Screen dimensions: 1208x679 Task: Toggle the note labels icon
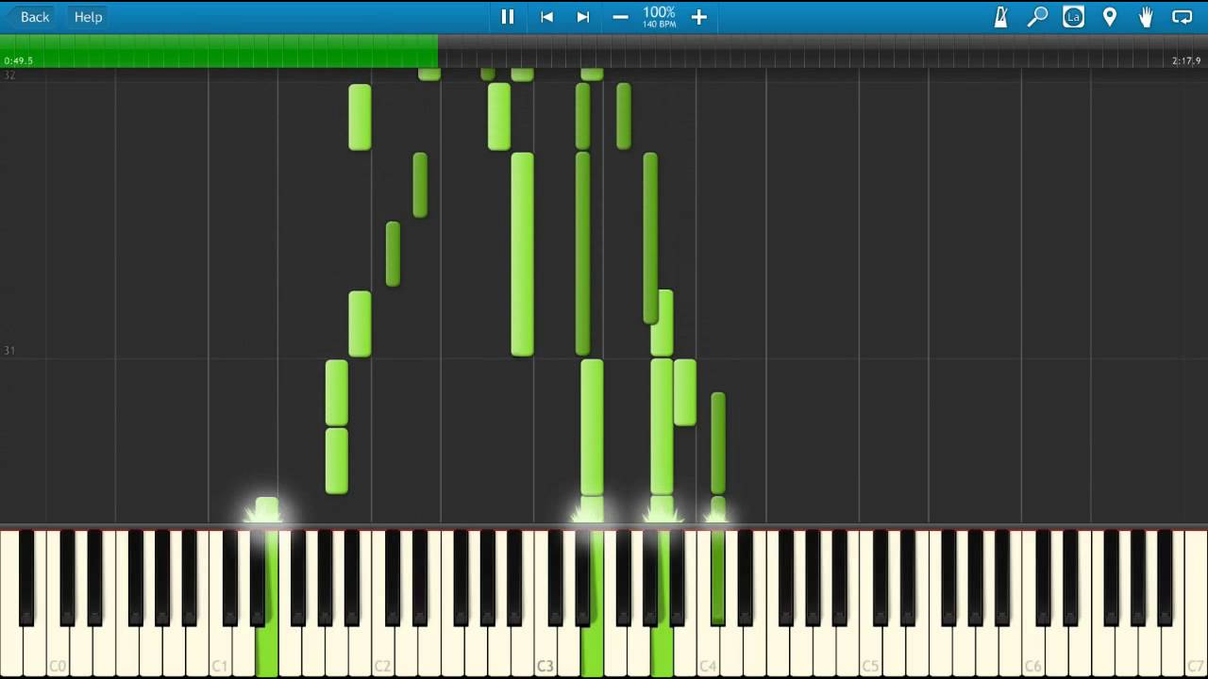coord(1073,17)
